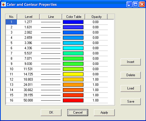
Task: Click level value 9.030
Action: tap(28, 64)
